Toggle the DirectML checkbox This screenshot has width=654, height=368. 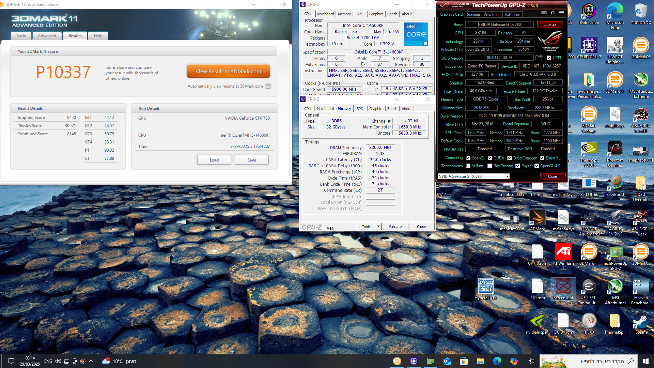[542, 158]
